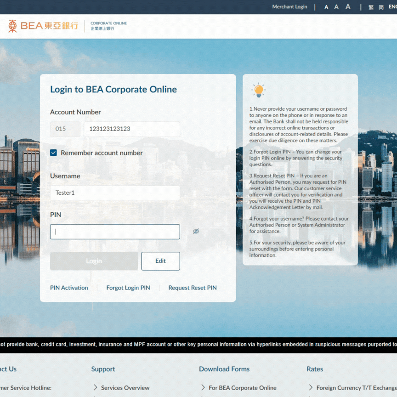Click the Download Forms footer heading
The width and height of the screenshot is (397, 397).
pyautogui.click(x=224, y=369)
